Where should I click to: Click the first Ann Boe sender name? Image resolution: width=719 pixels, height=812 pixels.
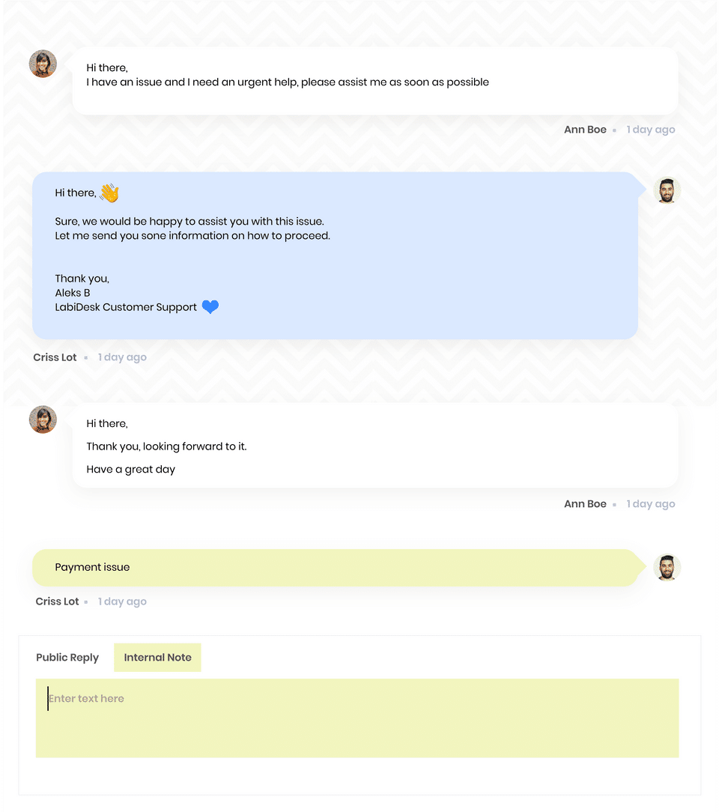click(x=585, y=130)
